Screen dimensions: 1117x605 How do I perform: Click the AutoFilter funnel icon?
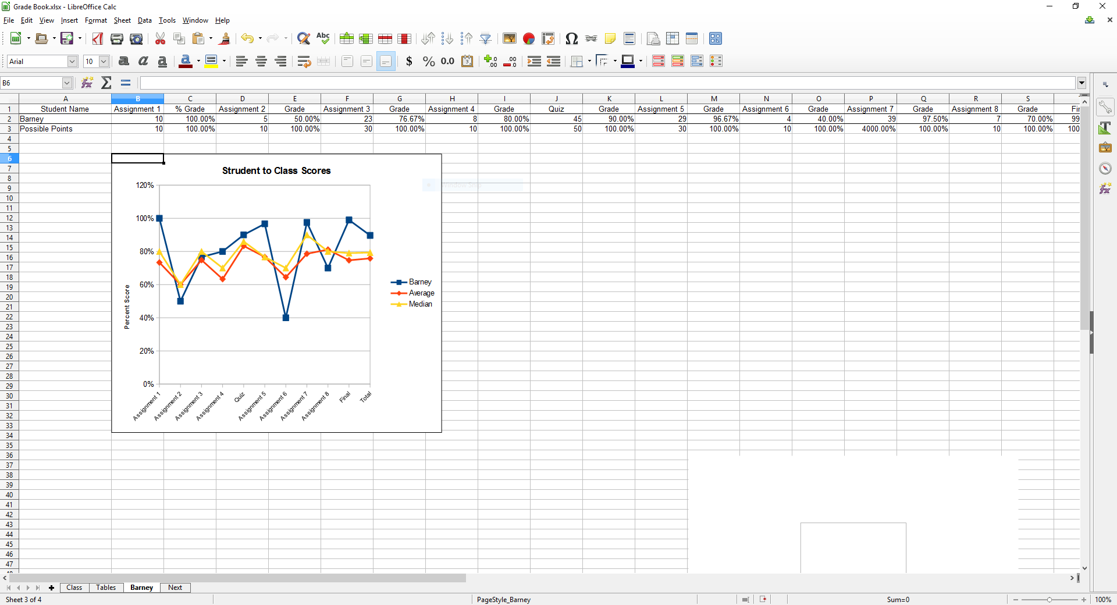485,39
